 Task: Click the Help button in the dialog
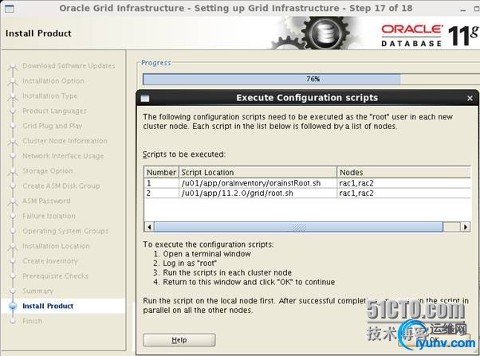pyautogui.click(x=179, y=340)
